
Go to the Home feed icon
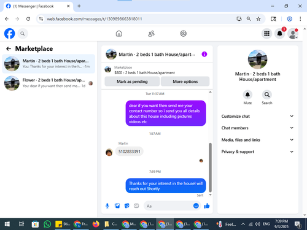click(x=119, y=34)
